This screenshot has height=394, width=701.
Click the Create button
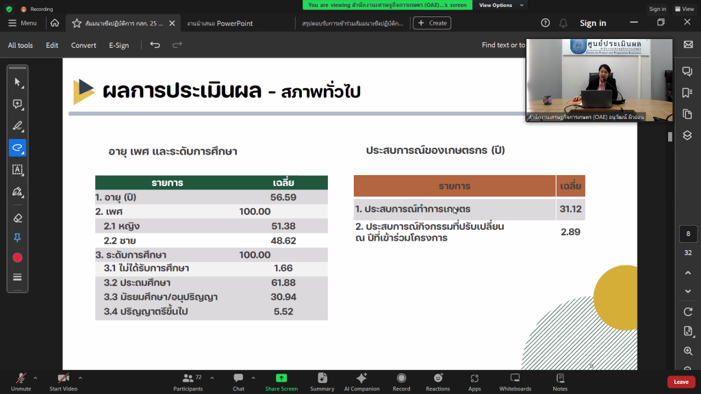click(x=432, y=23)
